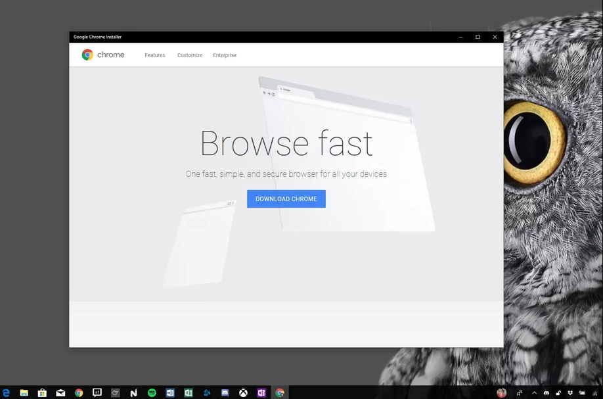Viewport: 603px width, 399px height.
Task: Open OneNote from the taskbar
Action: click(261, 392)
